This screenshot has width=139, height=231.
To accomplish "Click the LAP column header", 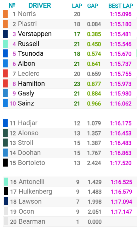I will point(77,6).
